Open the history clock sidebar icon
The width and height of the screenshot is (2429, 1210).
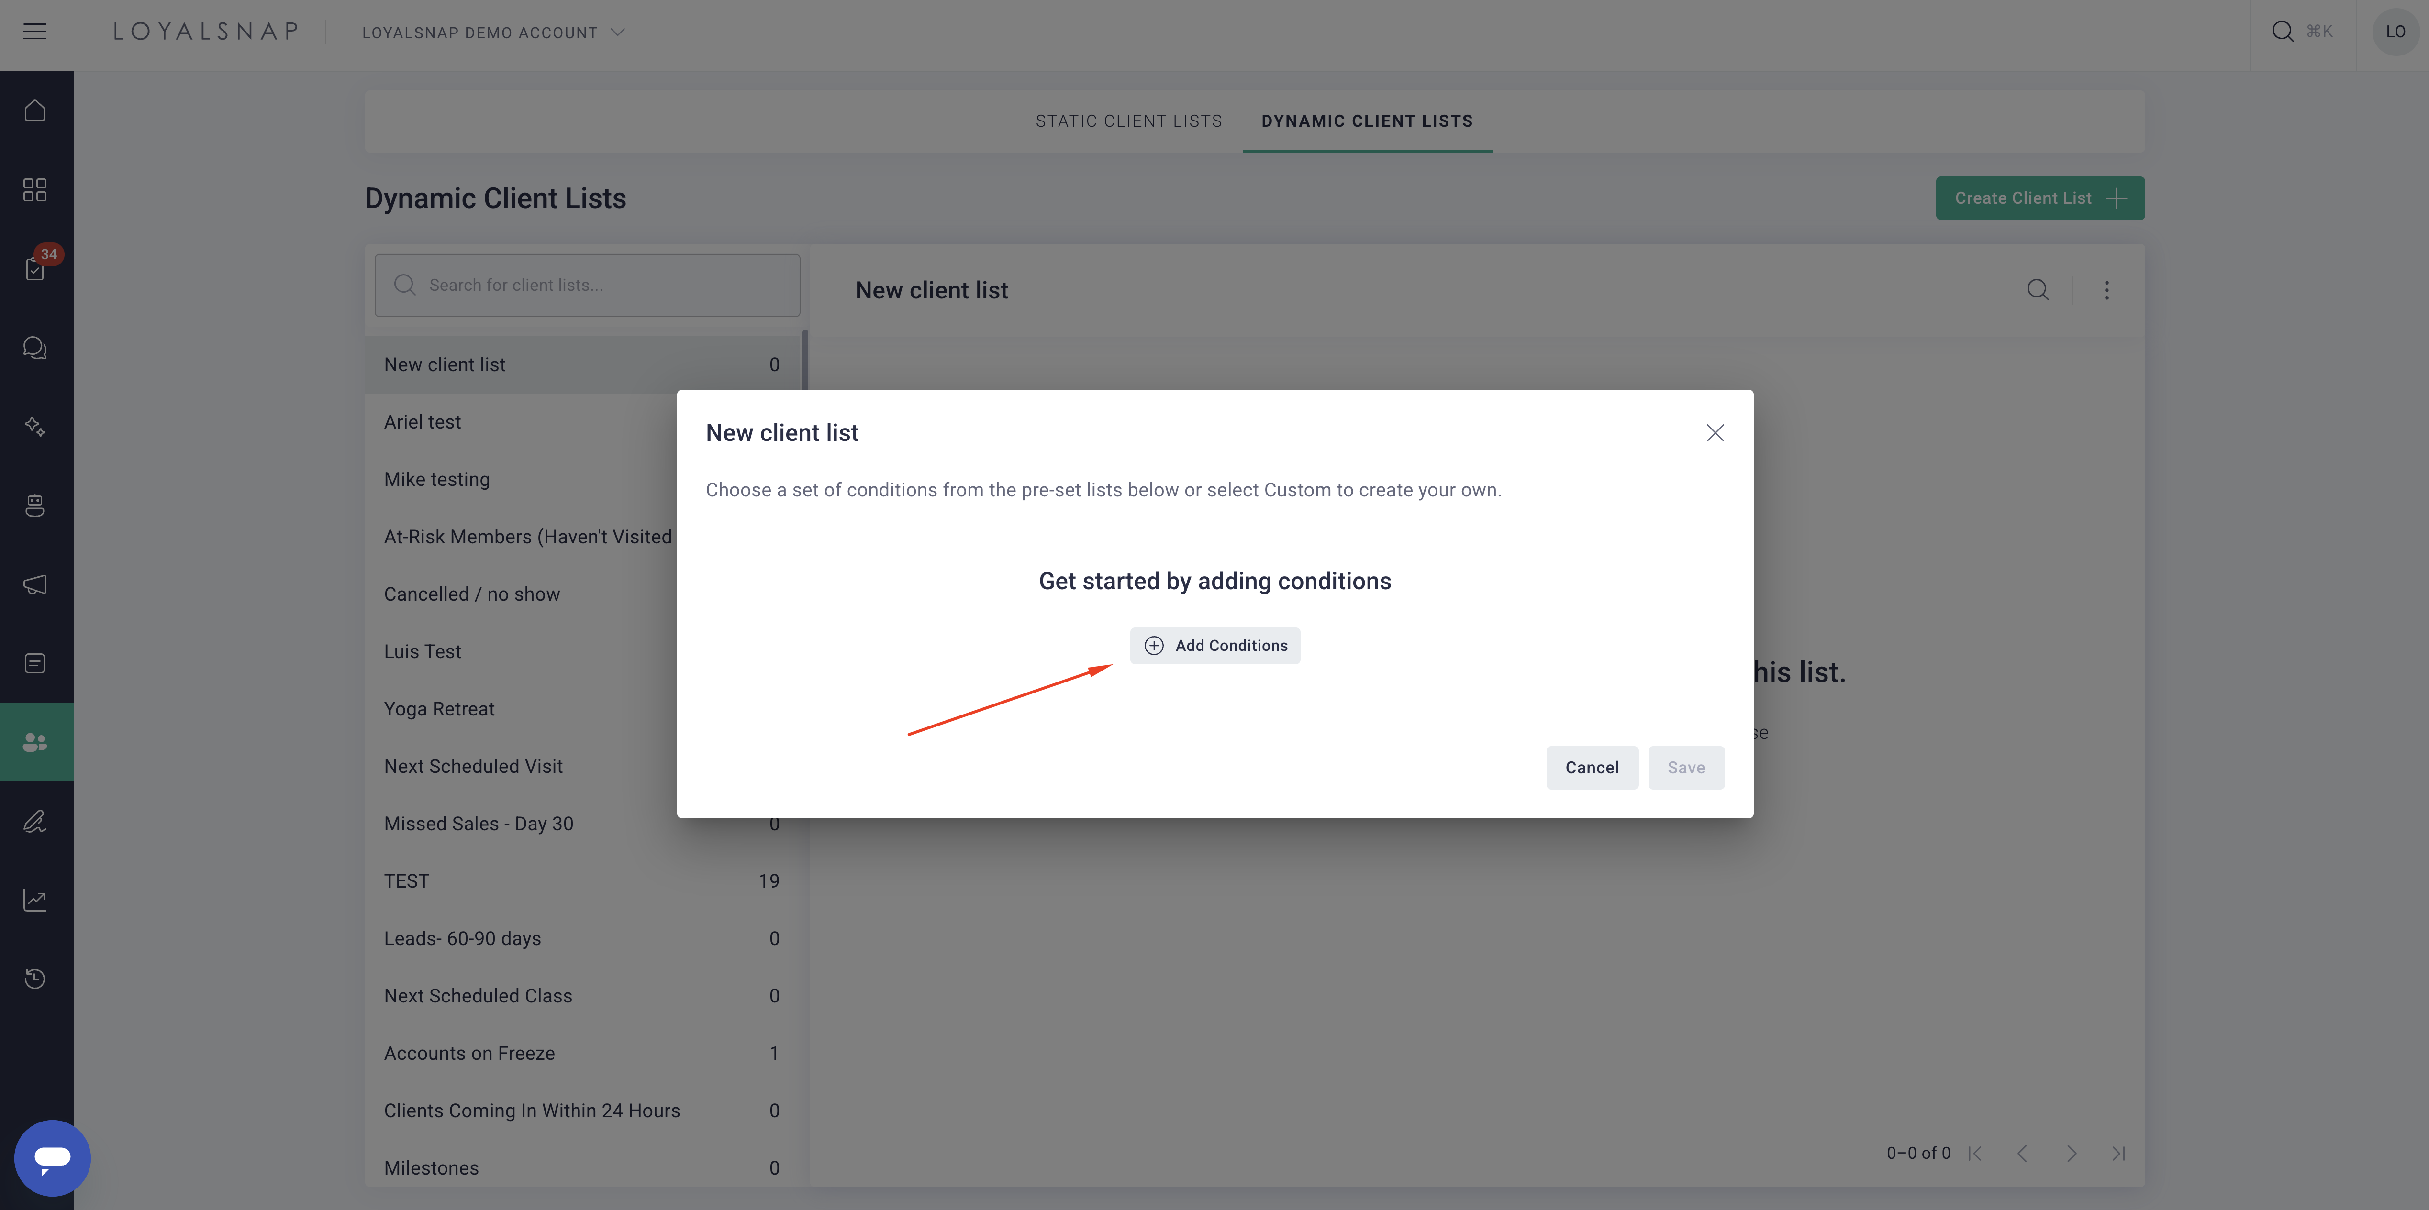(35, 978)
